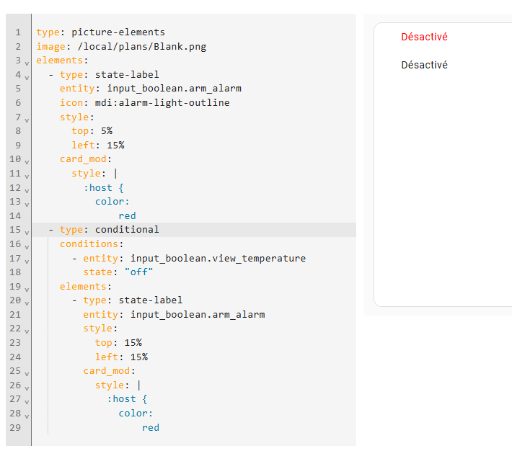
Task: Collapse nested elements fold on line 19
Action: click(x=27, y=289)
